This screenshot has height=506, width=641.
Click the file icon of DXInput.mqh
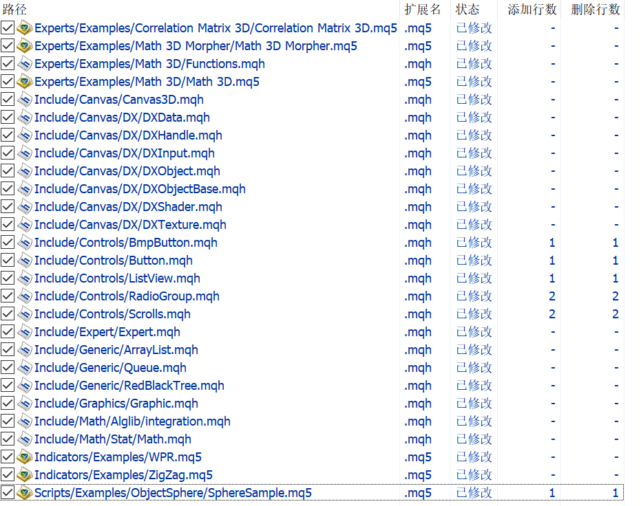(x=25, y=153)
